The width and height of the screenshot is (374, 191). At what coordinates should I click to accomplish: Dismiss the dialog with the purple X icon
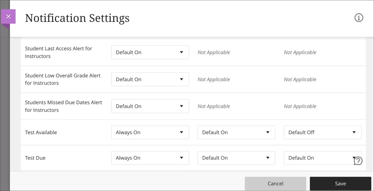8,16
